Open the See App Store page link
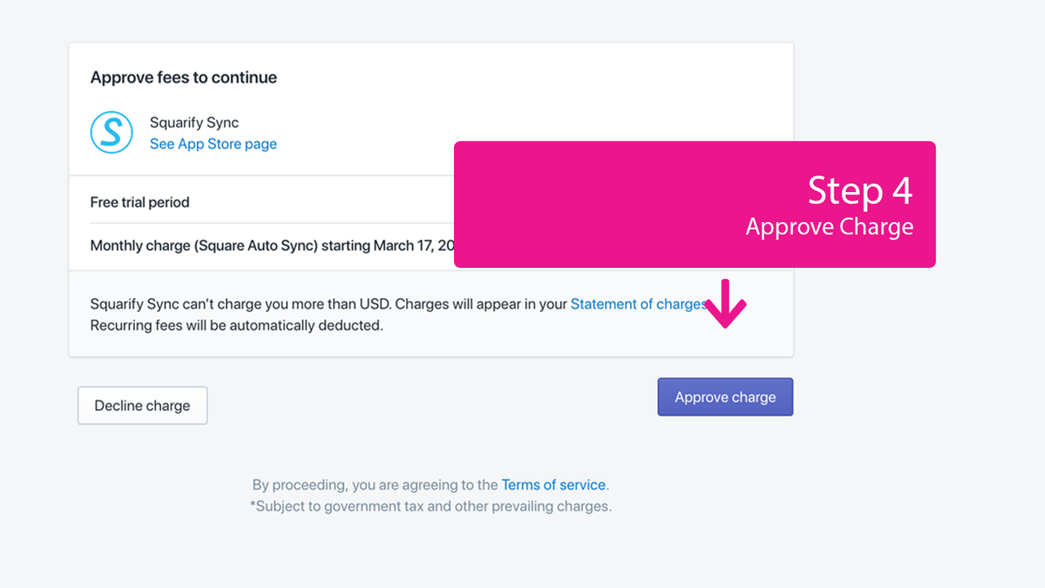 tap(213, 144)
